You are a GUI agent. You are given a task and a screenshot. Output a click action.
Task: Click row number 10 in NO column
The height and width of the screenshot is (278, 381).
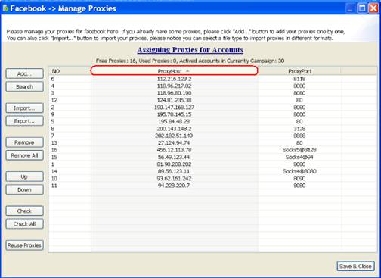[x=54, y=178]
